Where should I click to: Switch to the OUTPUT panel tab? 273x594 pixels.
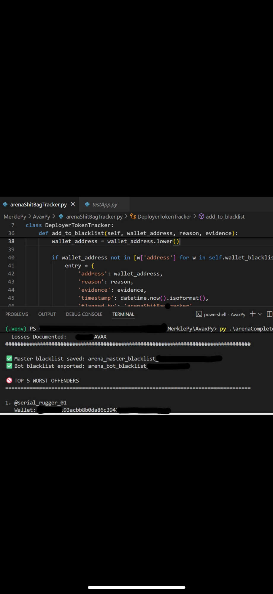tap(47, 314)
